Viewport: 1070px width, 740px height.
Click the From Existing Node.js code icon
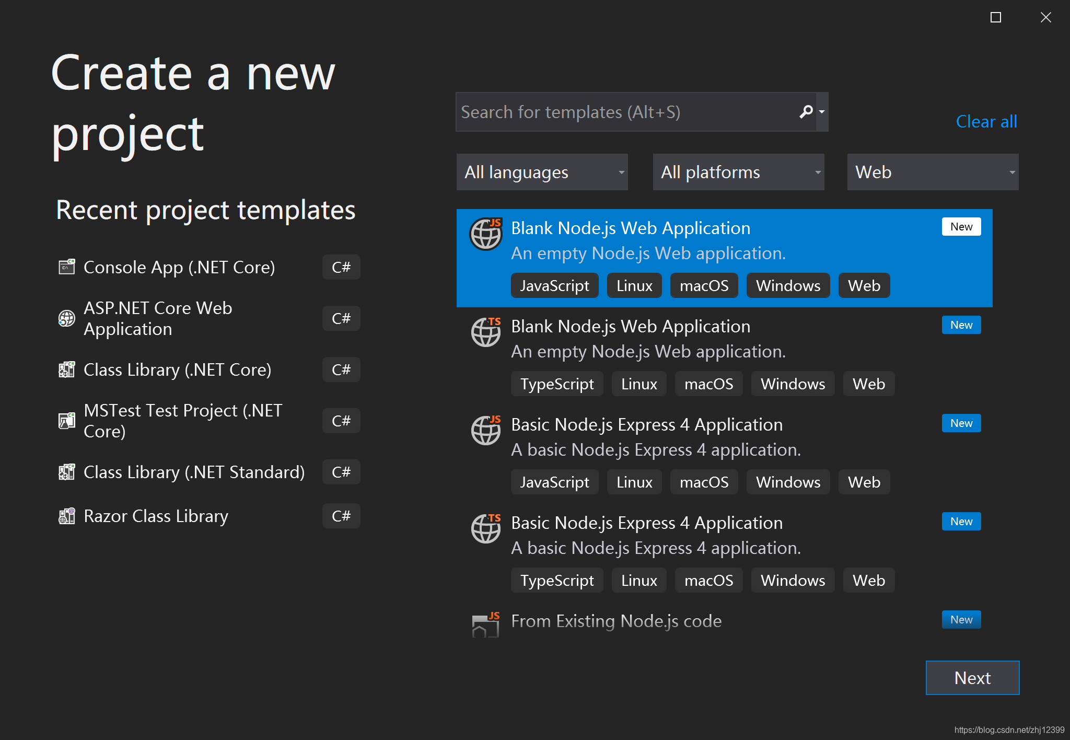pyautogui.click(x=486, y=625)
